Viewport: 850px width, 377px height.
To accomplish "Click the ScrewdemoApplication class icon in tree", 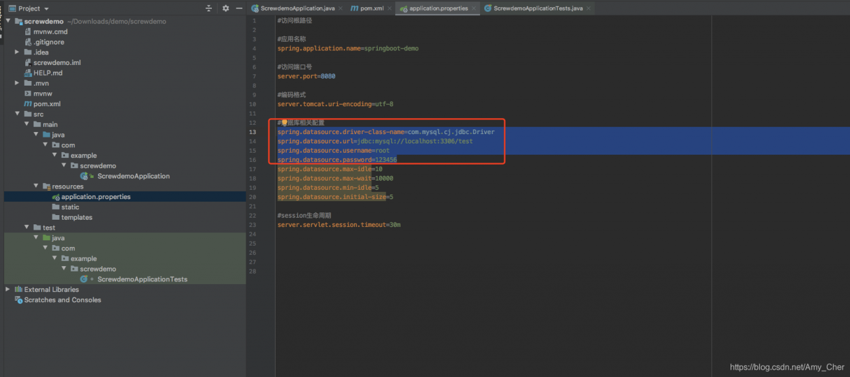I will pyautogui.click(x=84, y=177).
